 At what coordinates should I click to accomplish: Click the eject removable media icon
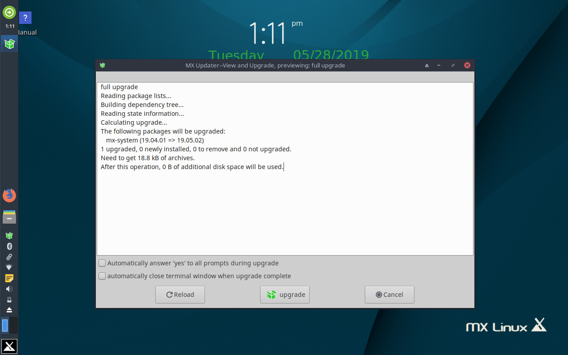9,309
